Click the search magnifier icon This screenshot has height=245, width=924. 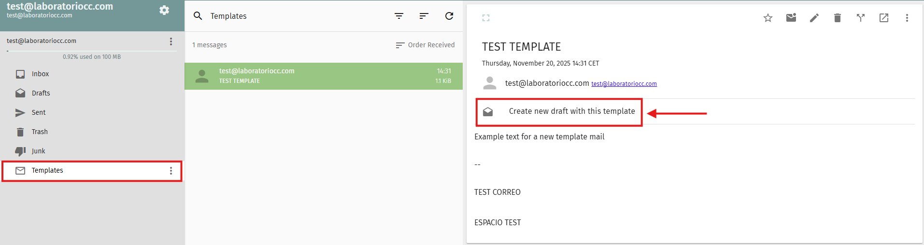click(x=198, y=16)
